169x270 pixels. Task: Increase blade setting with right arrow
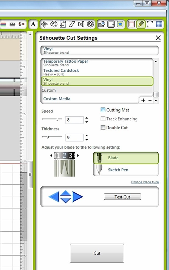[x=78, y=155]
